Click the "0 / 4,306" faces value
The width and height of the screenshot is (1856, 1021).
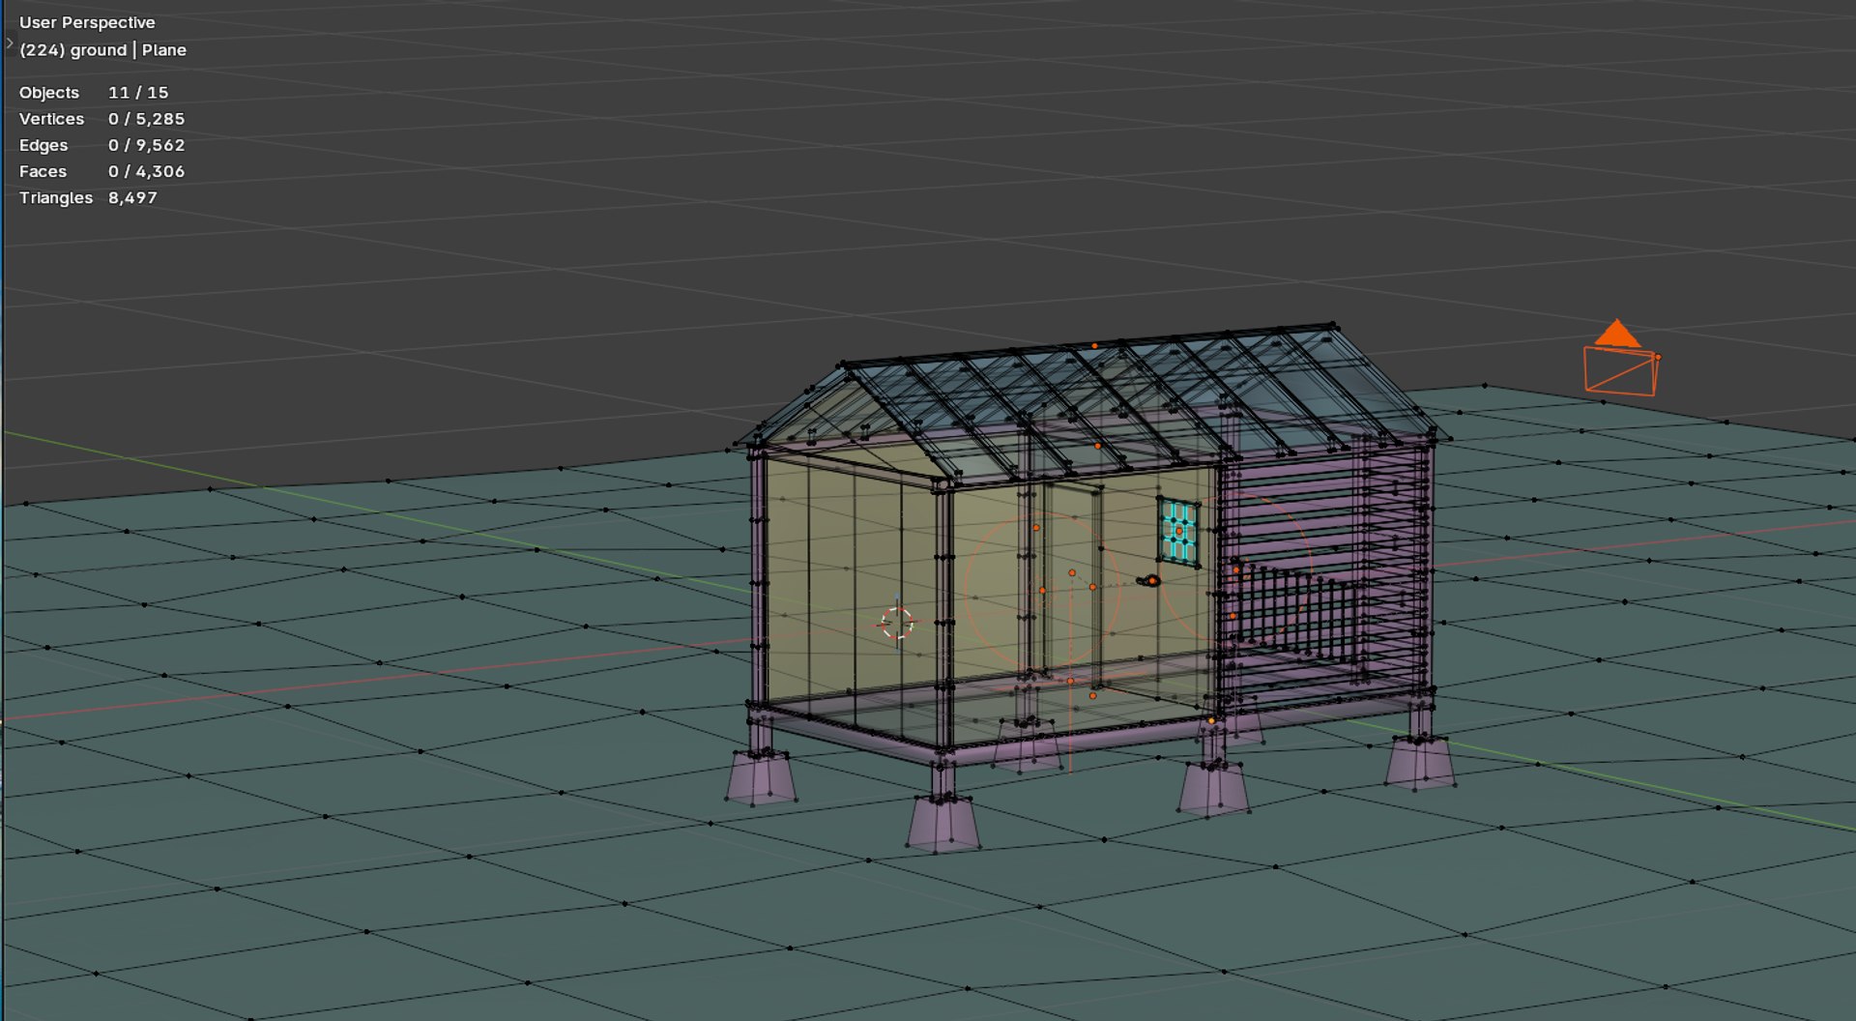click(x=146, y=171)
